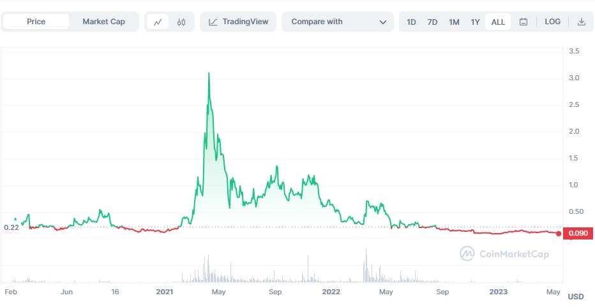The width and height of the screenshot is (595, 307).
Task: Switch to line chart view icon
Action: 158,22
